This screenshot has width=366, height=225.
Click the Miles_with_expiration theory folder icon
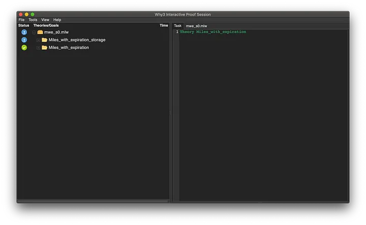pos(45,47)
